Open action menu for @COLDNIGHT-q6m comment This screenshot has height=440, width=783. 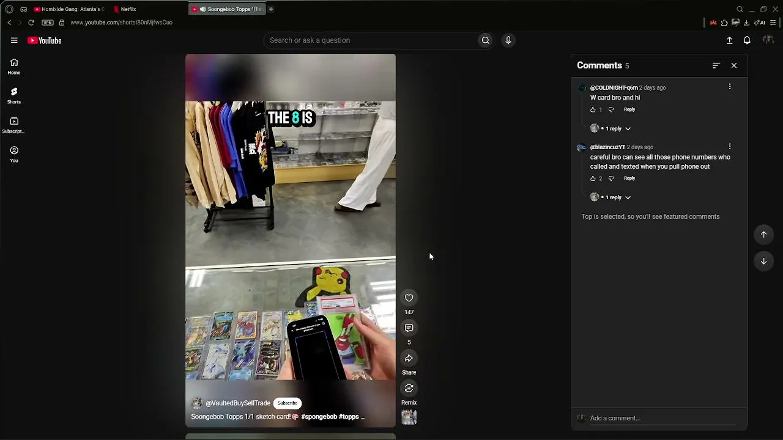click(730, 87)
